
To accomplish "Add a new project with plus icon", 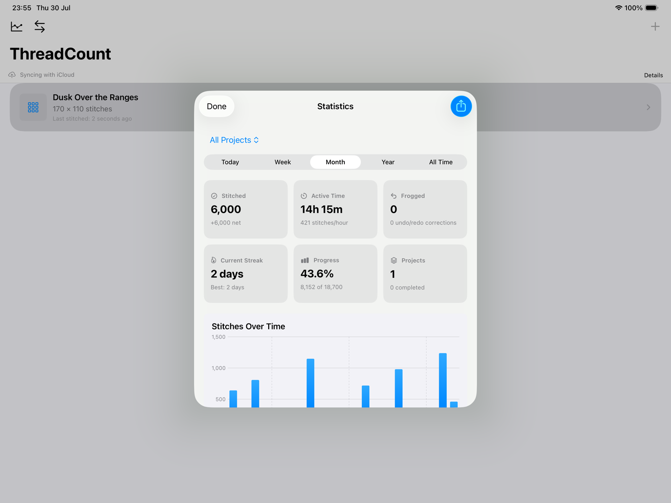I will pyautogui.click(x=655, y=26).
